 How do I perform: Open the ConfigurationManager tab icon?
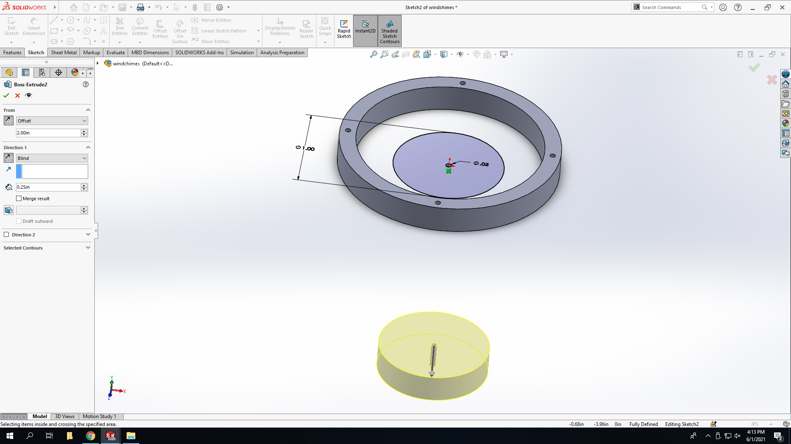42,72
